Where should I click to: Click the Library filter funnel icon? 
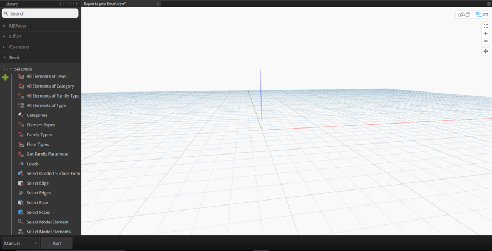(x=64, y=4)
